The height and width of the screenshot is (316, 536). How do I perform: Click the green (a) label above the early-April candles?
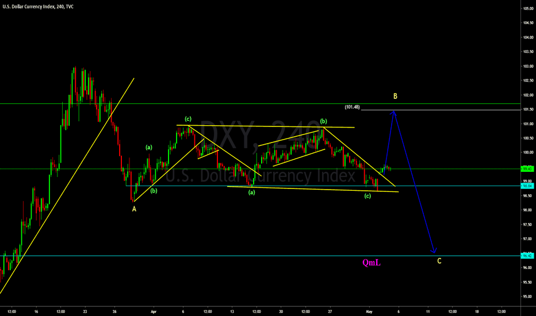[x=149, y=148]
